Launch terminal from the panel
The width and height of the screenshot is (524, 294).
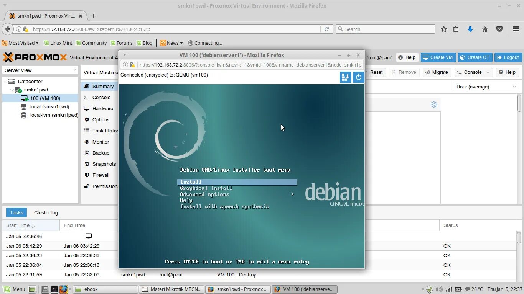click(54, 289)
